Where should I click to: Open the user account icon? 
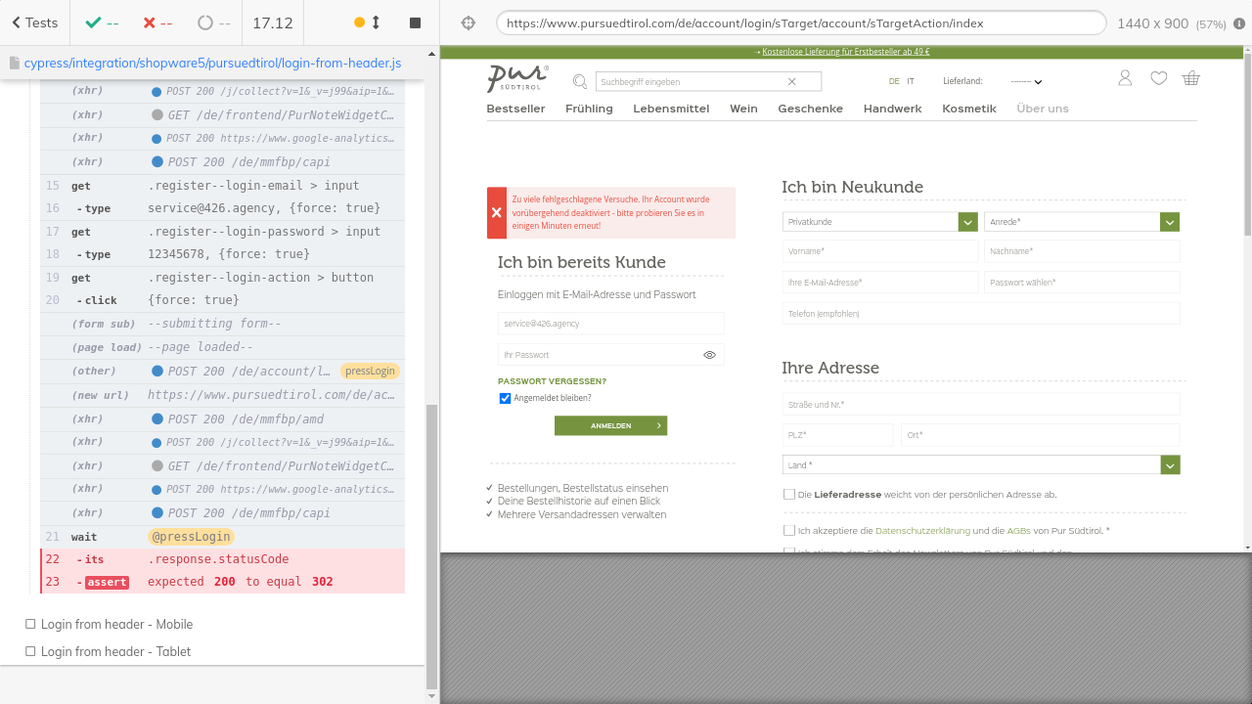coord(1125,78)
